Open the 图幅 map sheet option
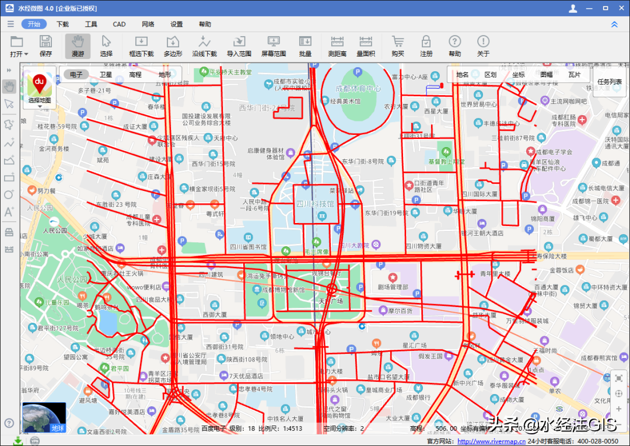The width and height of the screenshot is (630, 446). point(547,75)
